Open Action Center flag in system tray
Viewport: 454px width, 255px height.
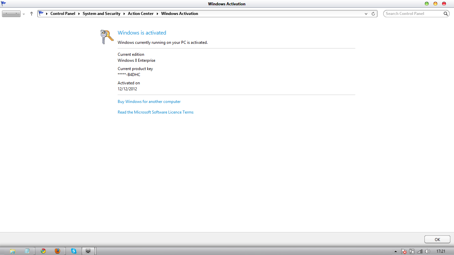404,251
